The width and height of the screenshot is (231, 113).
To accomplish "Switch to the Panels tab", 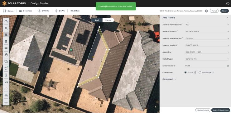I will click(x=108, y=20).
